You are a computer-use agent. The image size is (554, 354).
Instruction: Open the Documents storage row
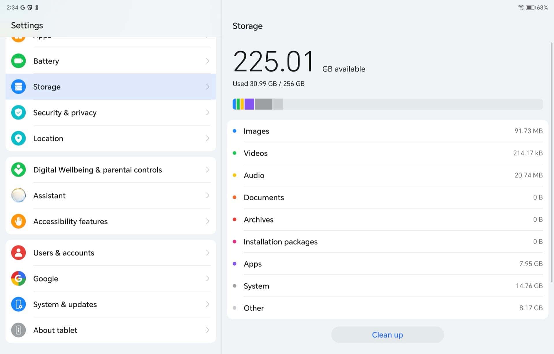(388, 197)
